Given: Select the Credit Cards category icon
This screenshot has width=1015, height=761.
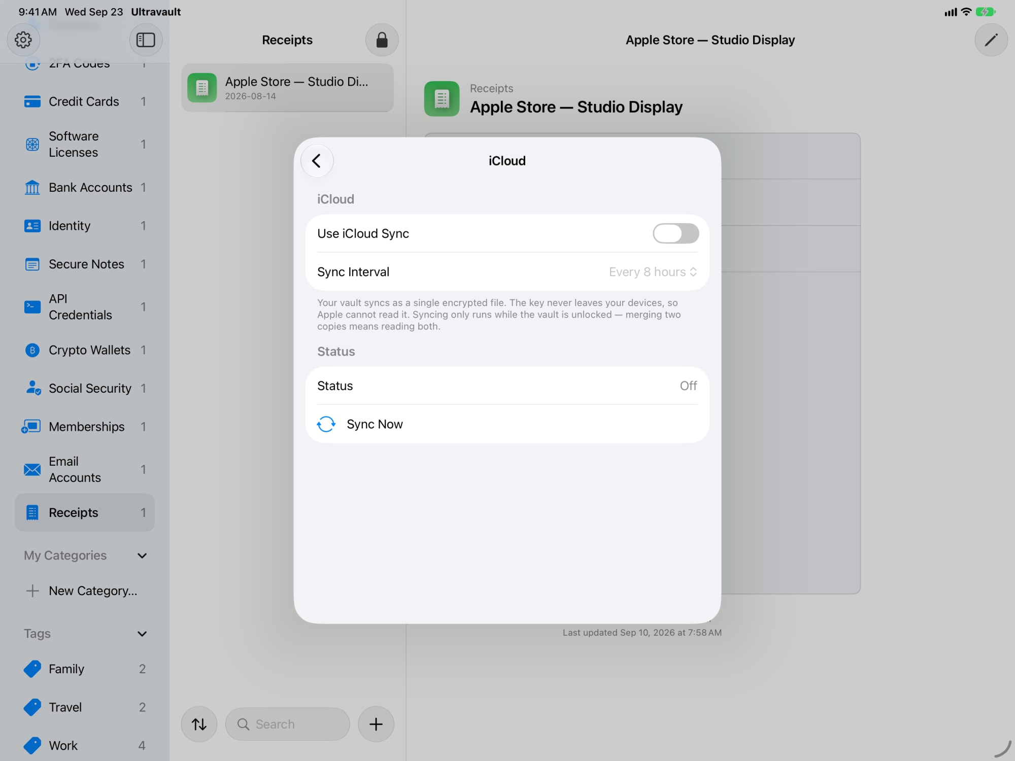Looking at the screenshot, I should 32,101.
